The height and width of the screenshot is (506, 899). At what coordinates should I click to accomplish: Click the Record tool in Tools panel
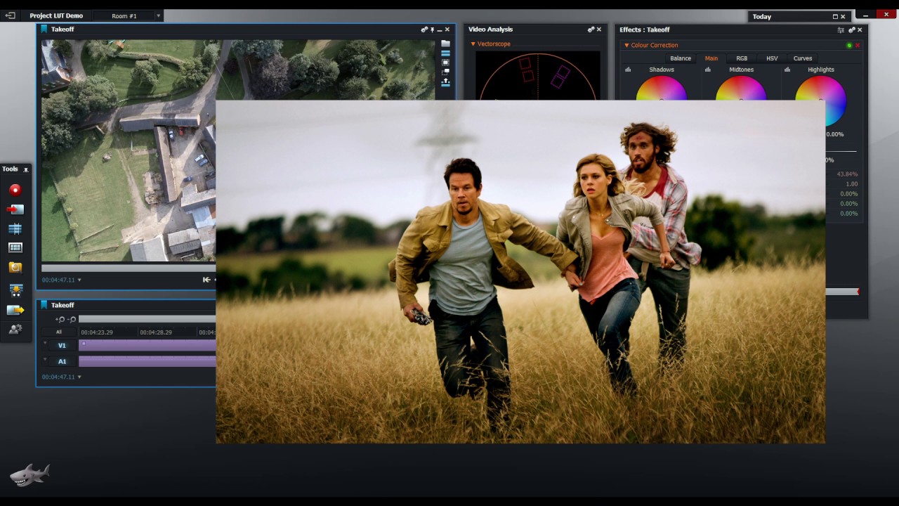click(x=15, y=190)
